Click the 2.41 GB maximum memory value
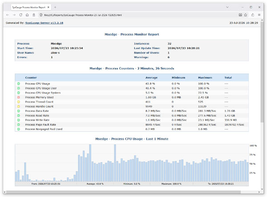Screen dimensions: 267x197 pos(203,97)
